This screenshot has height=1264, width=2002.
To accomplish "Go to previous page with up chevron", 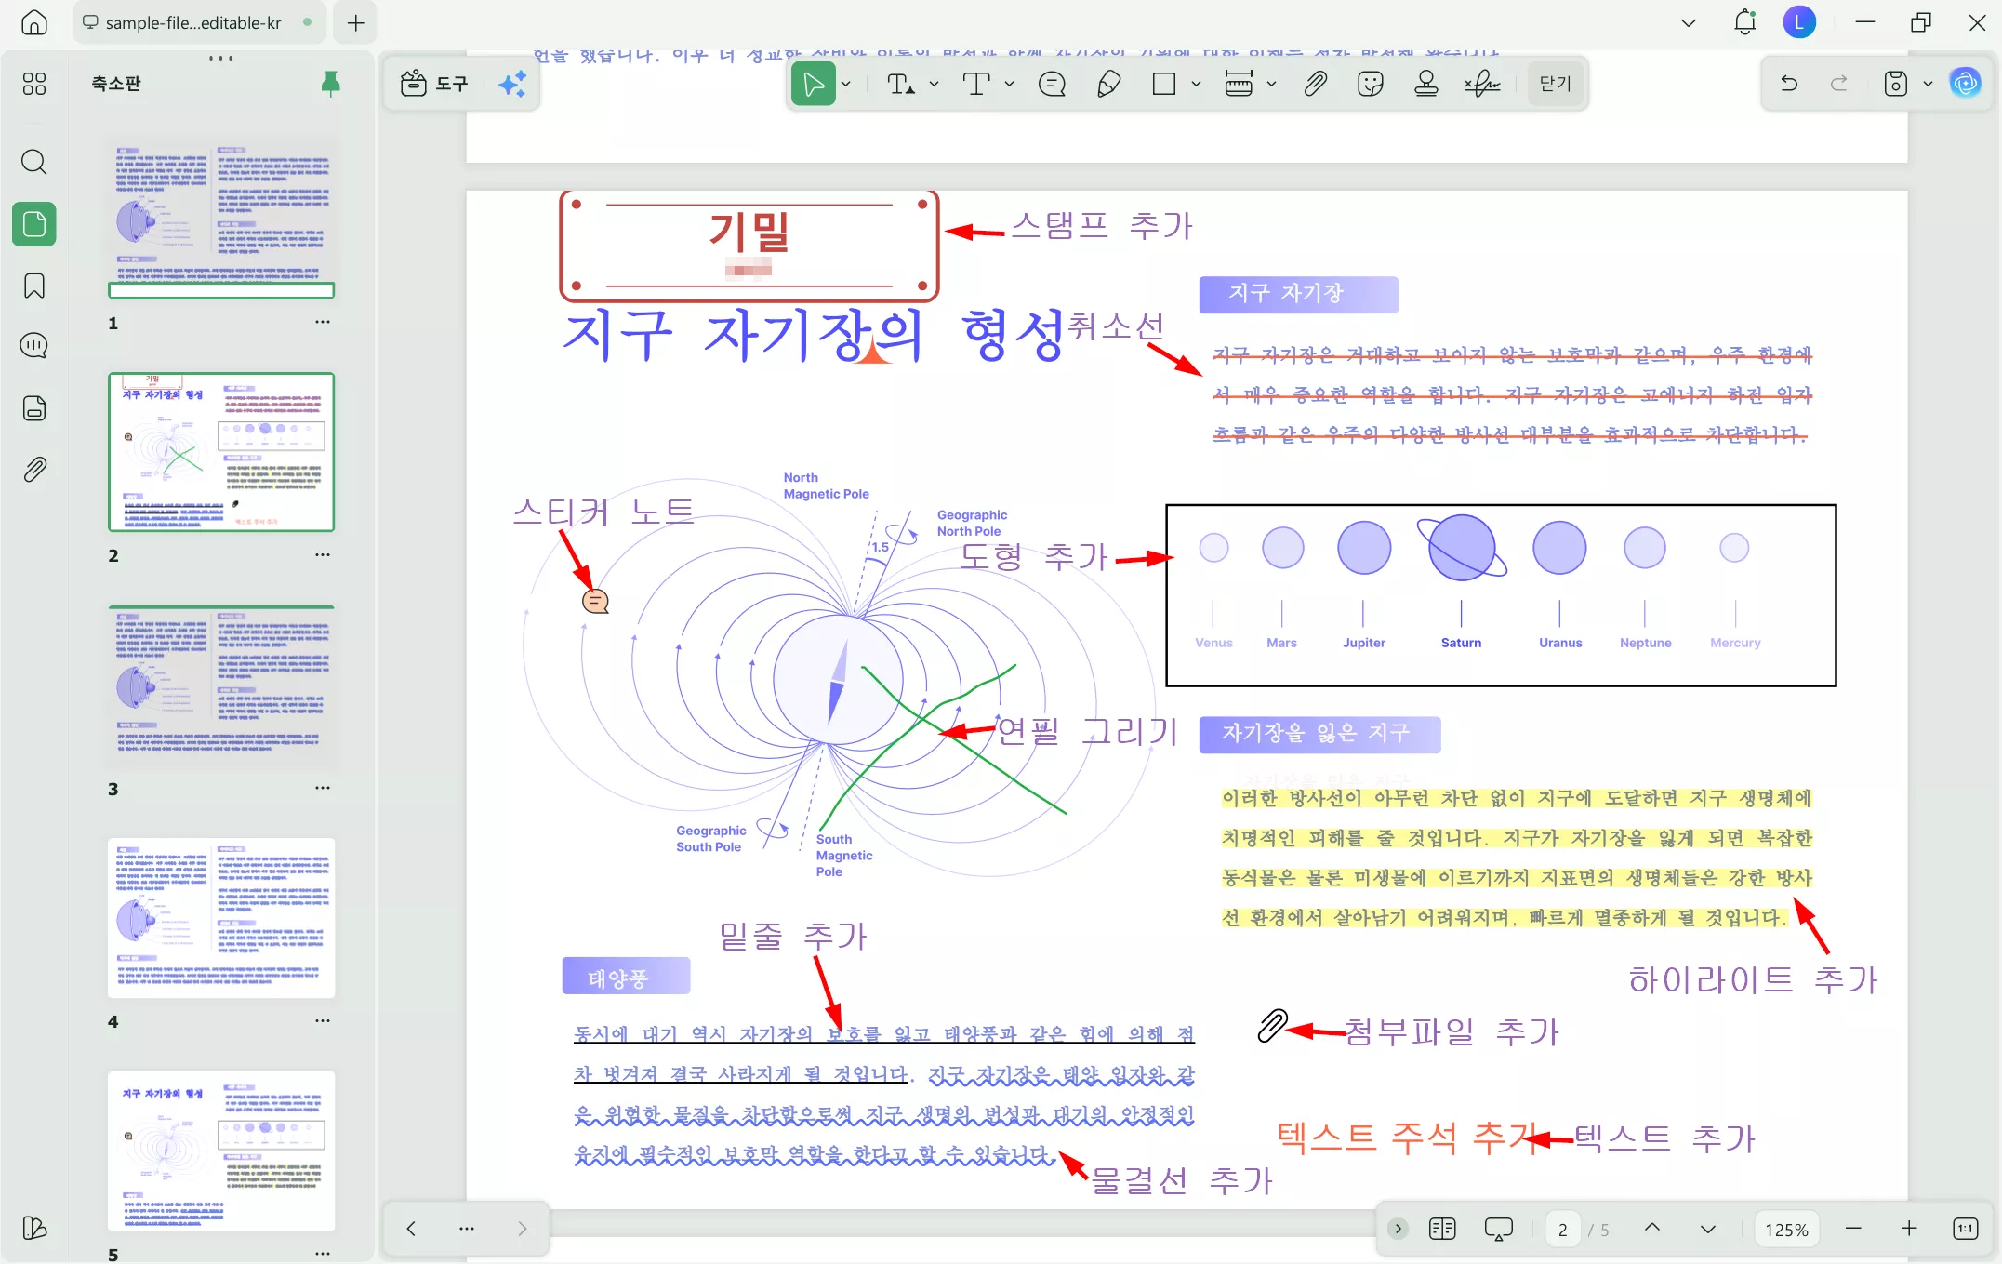I will pos(1652,1229).
